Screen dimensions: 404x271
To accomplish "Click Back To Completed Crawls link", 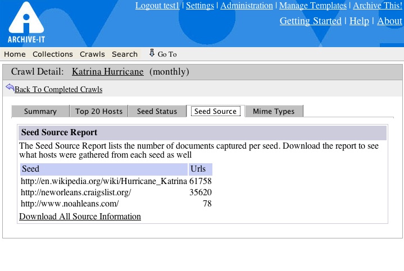I will [58, 89].
